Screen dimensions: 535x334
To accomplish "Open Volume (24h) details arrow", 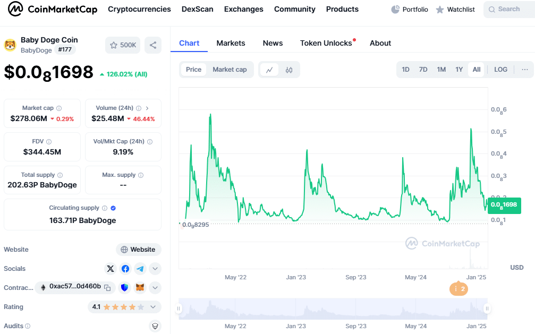I will (147, 108).
